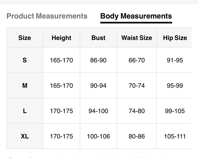Click the Height column header
The height and width of the screenshot is (158, 198).
62,38
